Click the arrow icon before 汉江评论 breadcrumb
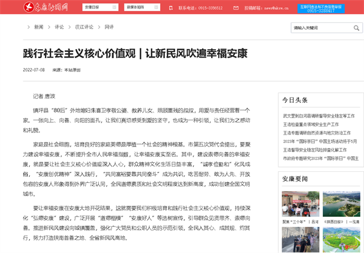This screenshot has width=364, height=253. coord(69,27)
